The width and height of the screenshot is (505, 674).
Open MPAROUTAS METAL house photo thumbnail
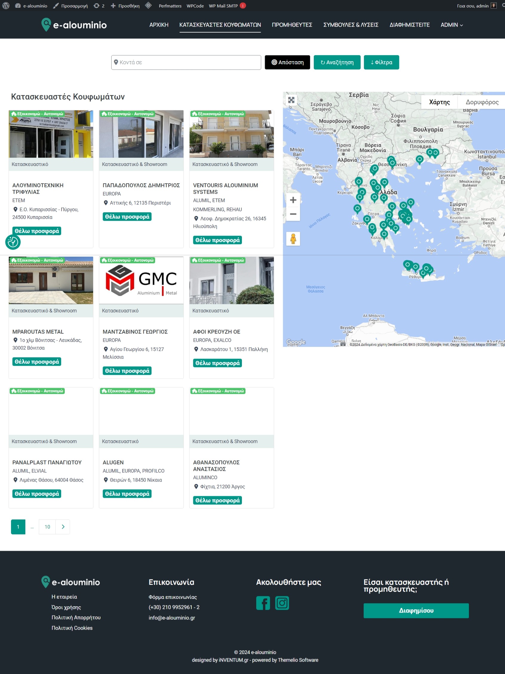click(51, 280)
